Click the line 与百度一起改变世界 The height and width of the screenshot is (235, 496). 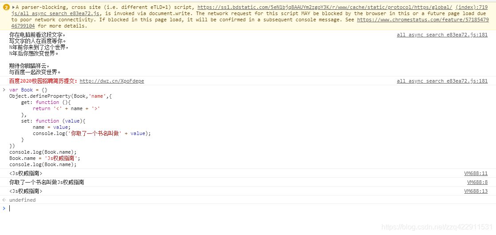pyautogui.click(x=35, y=72)
